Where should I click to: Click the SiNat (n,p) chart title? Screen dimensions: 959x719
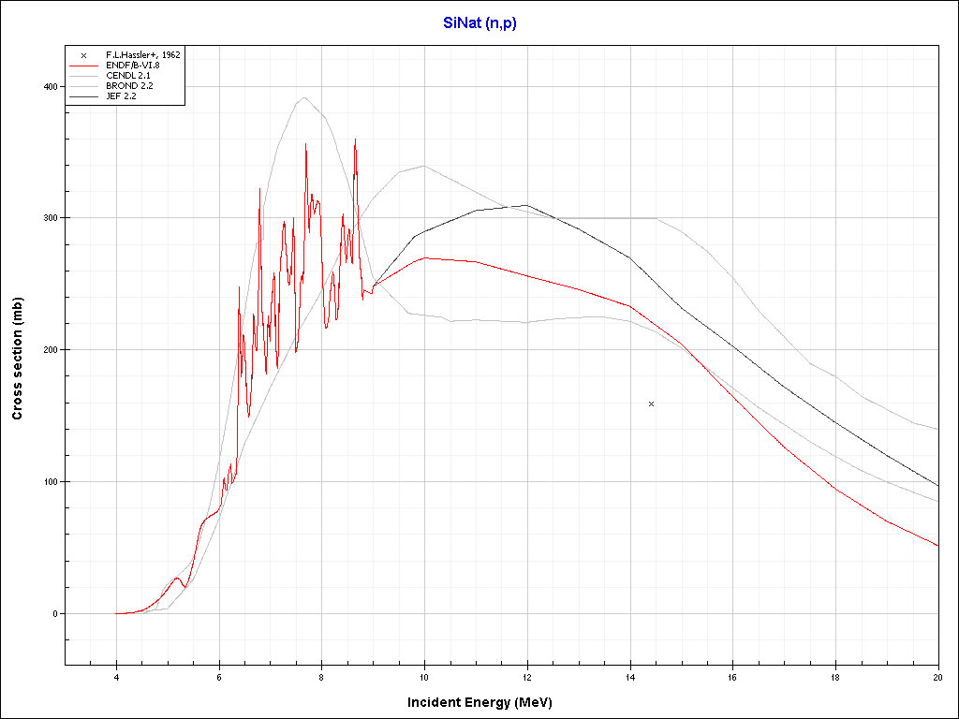(479, 23)
